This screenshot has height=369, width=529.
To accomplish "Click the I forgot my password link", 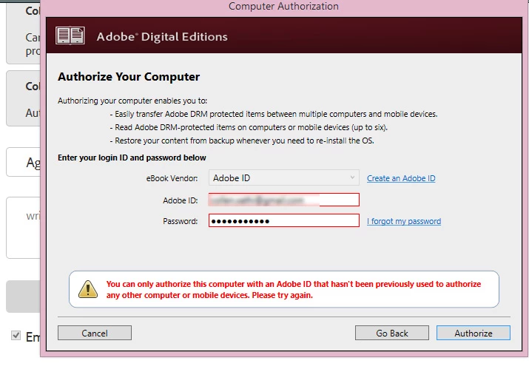I will coord(404,221).
